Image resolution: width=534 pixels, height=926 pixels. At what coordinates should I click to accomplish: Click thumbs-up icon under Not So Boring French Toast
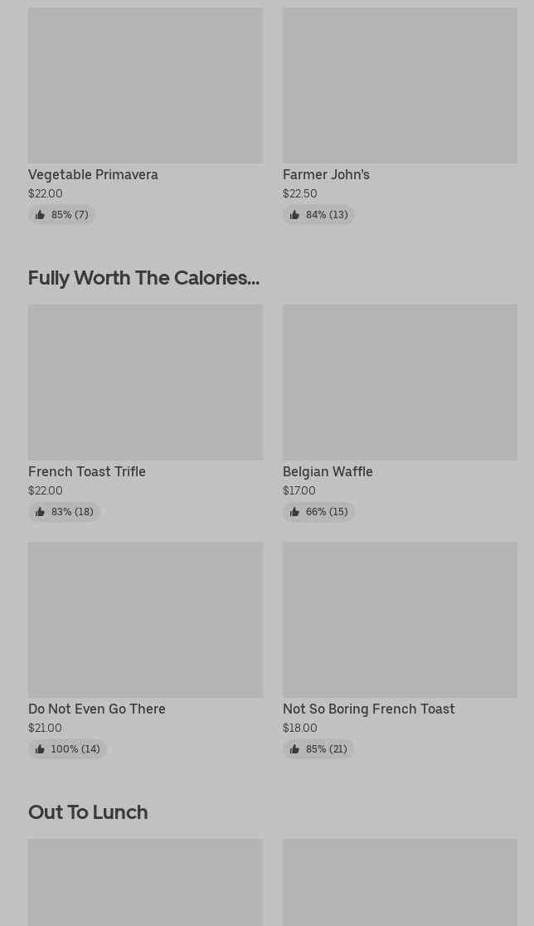coord(294,749)
